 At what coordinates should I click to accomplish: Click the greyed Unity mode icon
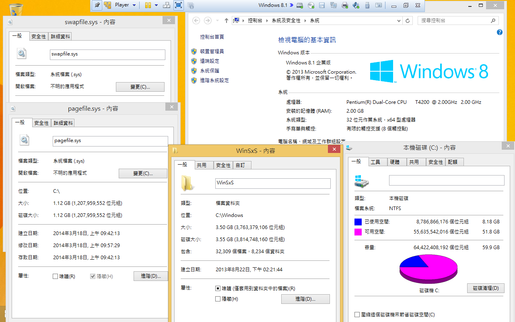[x=191, y=5]
